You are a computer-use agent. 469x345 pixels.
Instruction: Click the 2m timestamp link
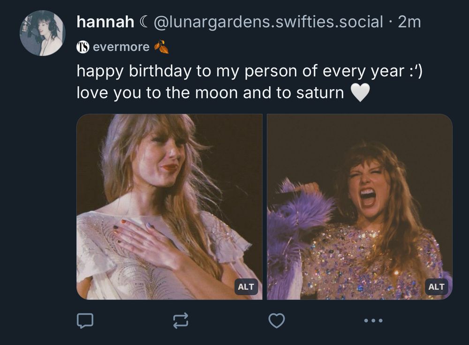(409, 21)
